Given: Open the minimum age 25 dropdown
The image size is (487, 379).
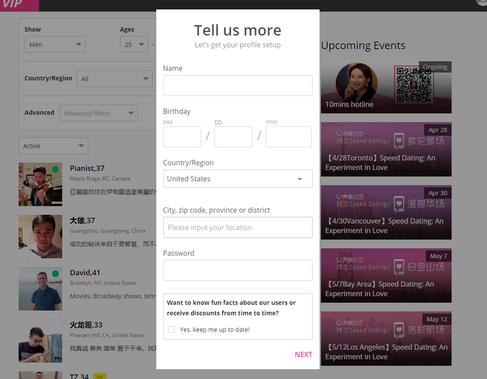Looking at the screenshot, I should (134, 44).
